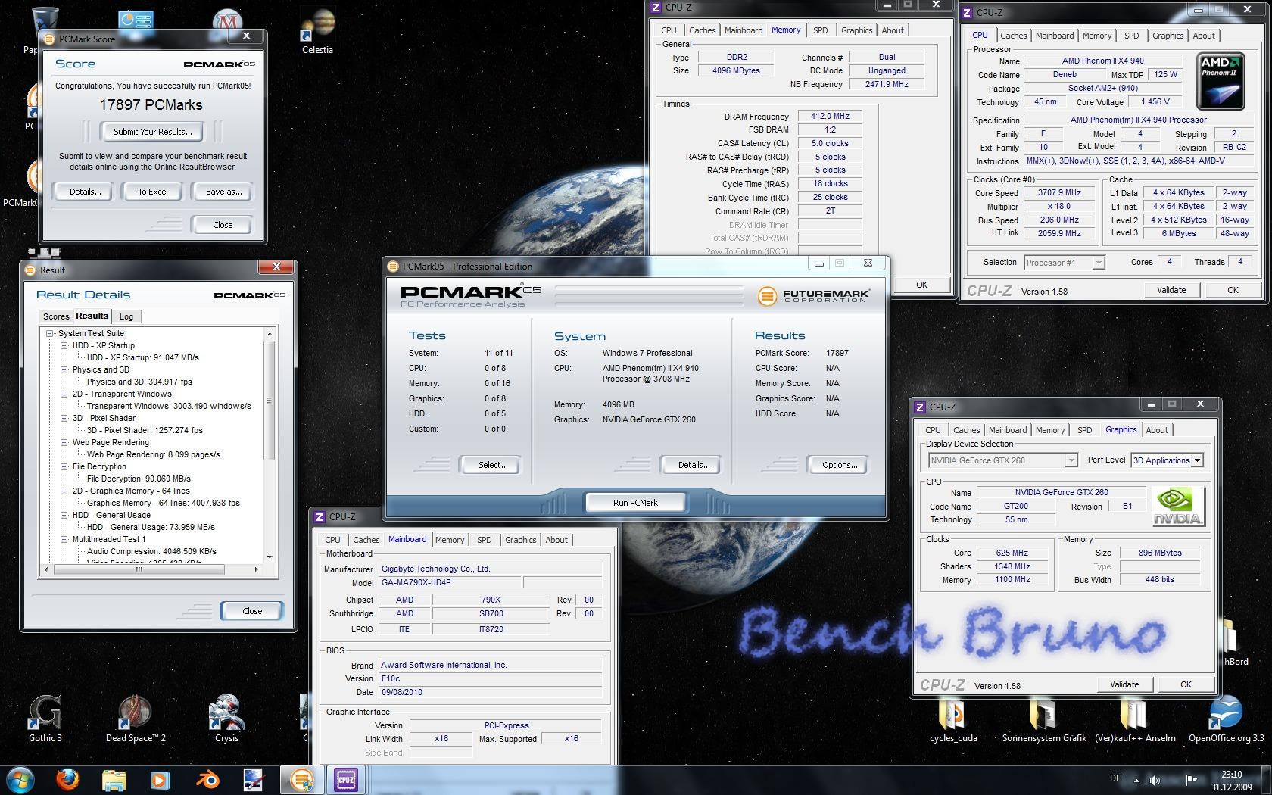Open the Gothic 3 desktop shortcut
The height and width of the screenshot is (795, 1272).
point(45,719)
